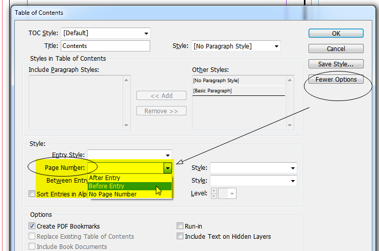Viewport: 379px width, 251px height.
Task: Choose No Page Number from the list
Action: pos(130,194)
